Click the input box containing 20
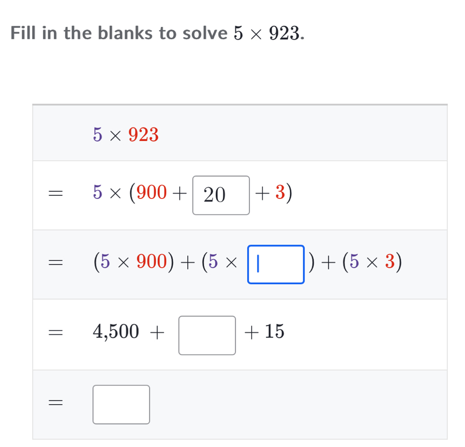The image size is (465, 447). 221,195
